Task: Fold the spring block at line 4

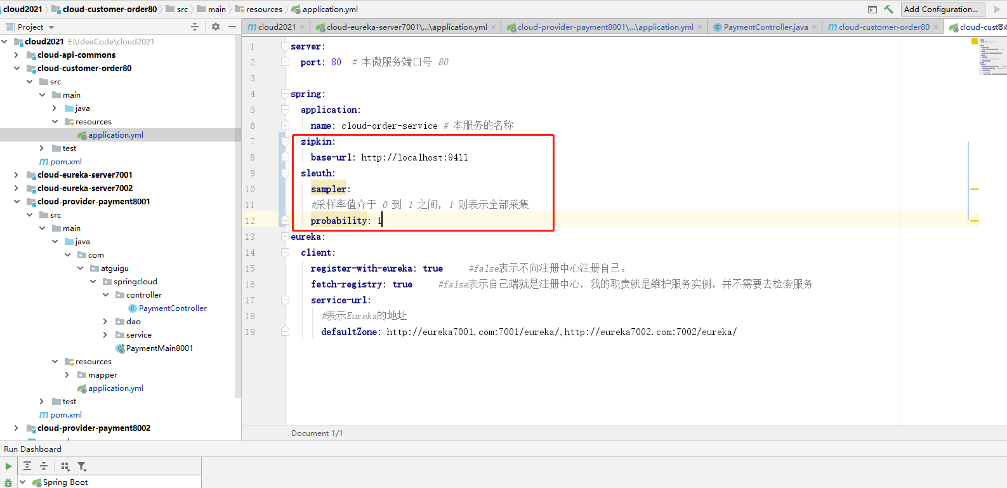Action: pyautogui.click(x=286, y=94)
